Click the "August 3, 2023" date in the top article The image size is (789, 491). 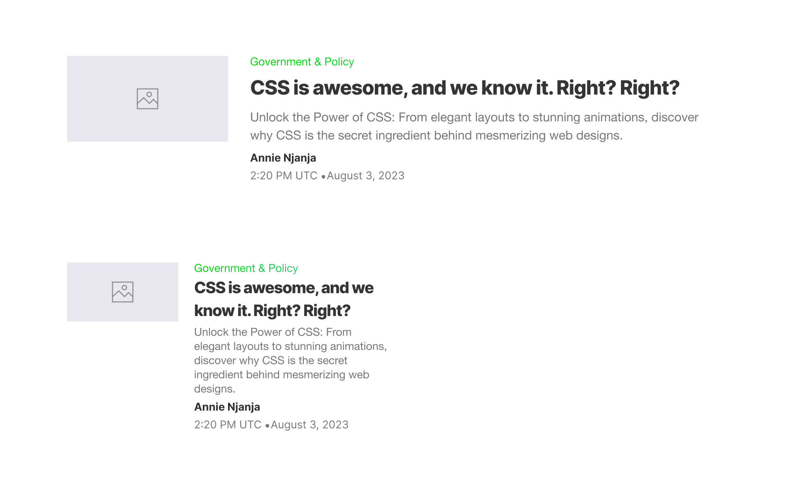366,176
